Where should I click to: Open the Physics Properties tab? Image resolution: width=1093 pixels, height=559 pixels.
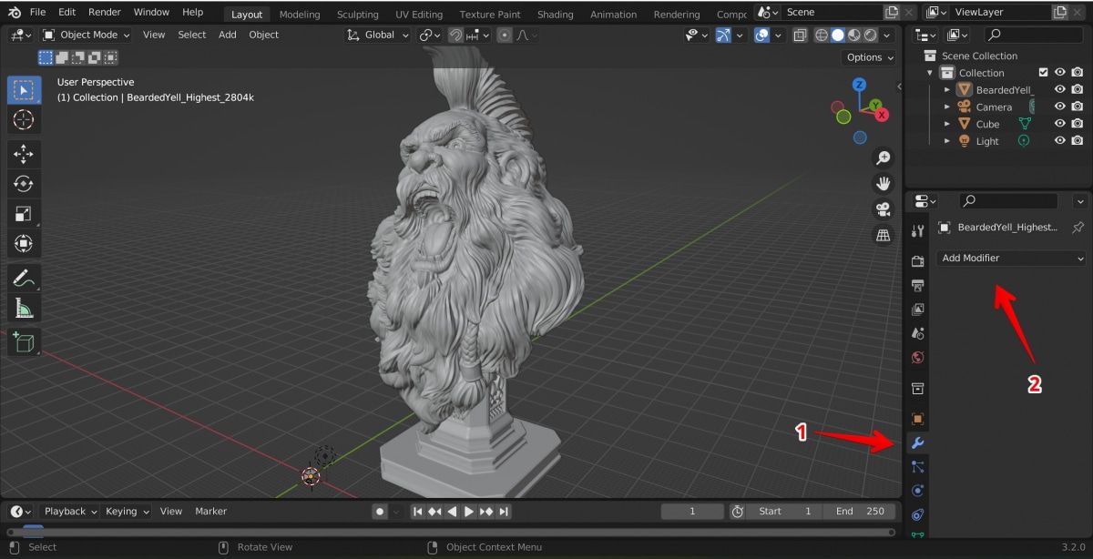[x=918, y=491]
